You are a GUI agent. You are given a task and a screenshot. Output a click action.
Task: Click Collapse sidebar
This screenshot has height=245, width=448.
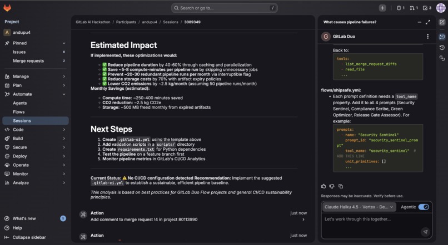click(x=29, y=237)
